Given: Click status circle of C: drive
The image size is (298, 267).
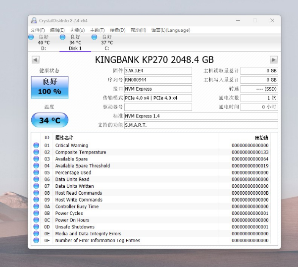Looking at the screenshot, I should click(x=94, y=37).
